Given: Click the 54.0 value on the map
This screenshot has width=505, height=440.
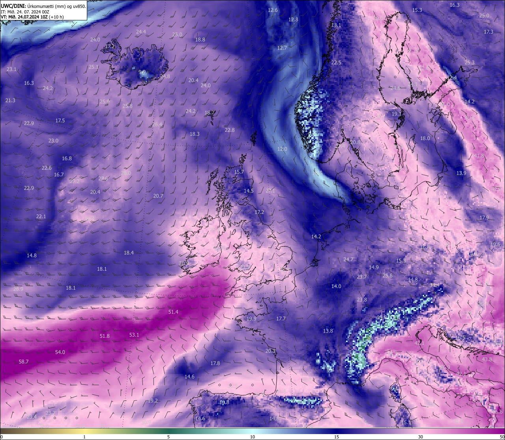Looking at the screenshot, I should (60, 352).
